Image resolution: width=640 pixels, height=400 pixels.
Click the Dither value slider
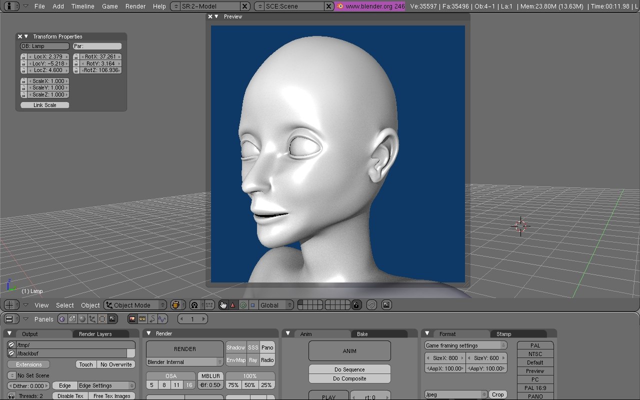pos(28,386)
